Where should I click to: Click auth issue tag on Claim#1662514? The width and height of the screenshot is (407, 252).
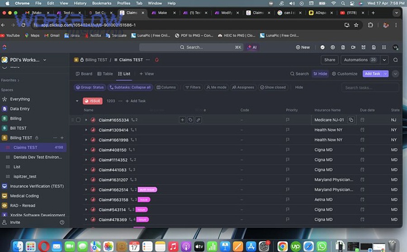point(147,190)
